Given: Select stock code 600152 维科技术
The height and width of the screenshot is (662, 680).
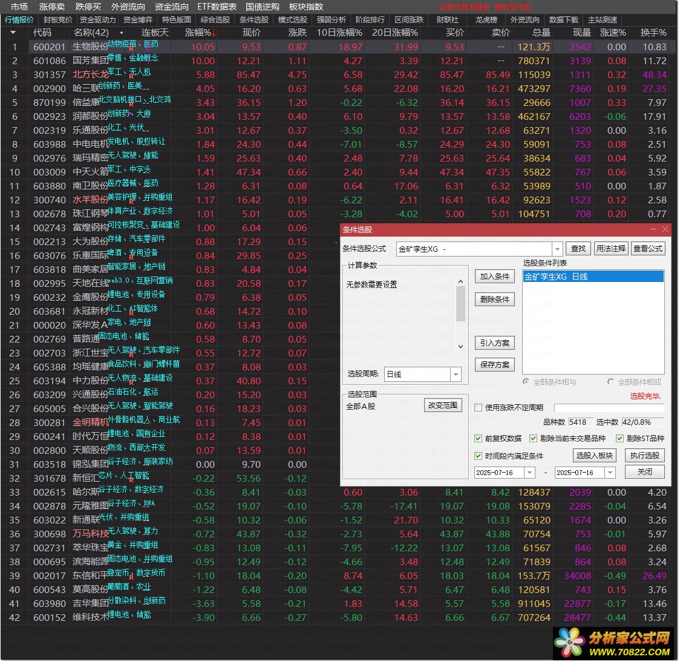Looking at the screenshot, I should tap(49, 617).
